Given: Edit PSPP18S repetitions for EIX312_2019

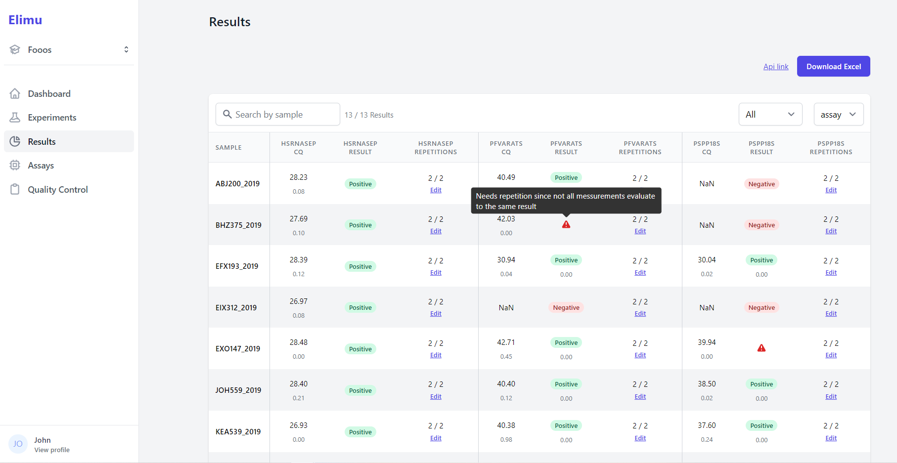Looking at the screenshot, I should click(x=831, y=314).
